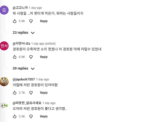The image size is (167, 122).
Task: Reply to @japduck7SS7's comment
Action: coord(44,93)
